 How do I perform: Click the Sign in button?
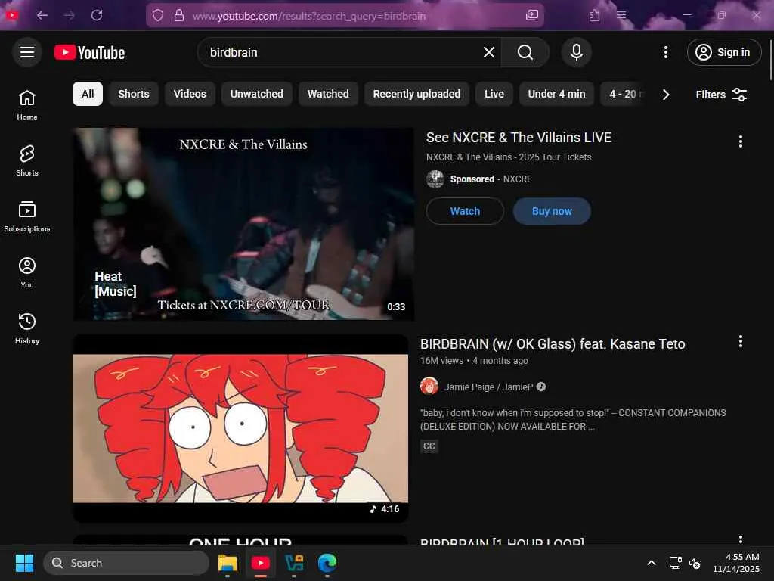point(723,52)
